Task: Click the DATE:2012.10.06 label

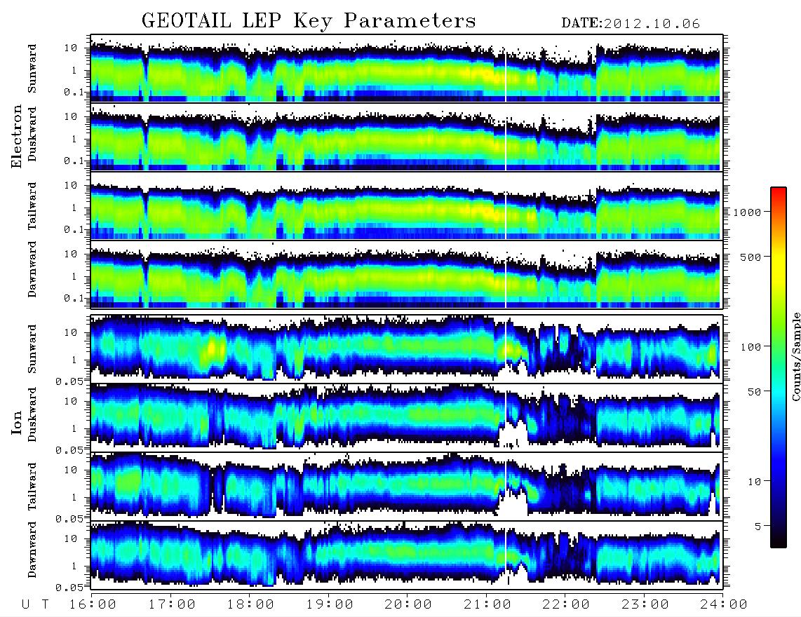Action: 631,24
